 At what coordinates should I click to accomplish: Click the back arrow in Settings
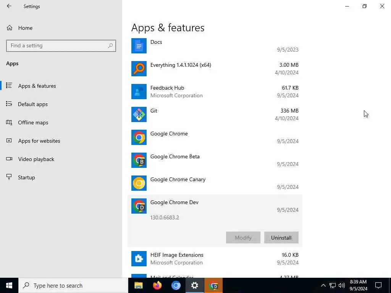click(x=9, y=6)
